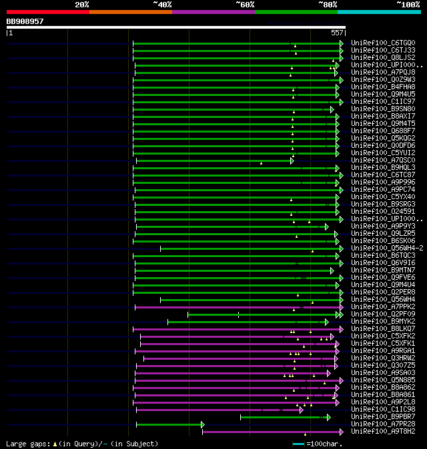Click the UniRef100_A9SA03 label
This screenshot has height=449, width=427.
point(383,373)
